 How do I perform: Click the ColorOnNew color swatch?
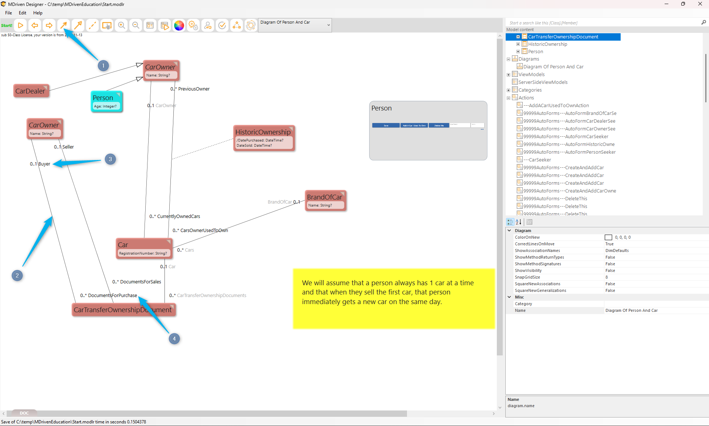608,238
